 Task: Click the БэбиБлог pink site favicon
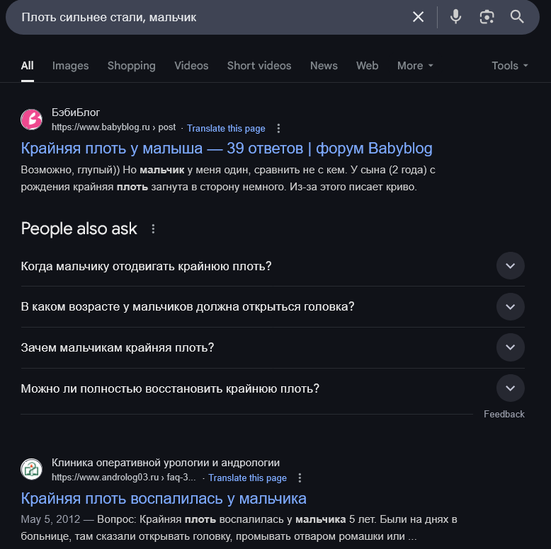point(32,120)
